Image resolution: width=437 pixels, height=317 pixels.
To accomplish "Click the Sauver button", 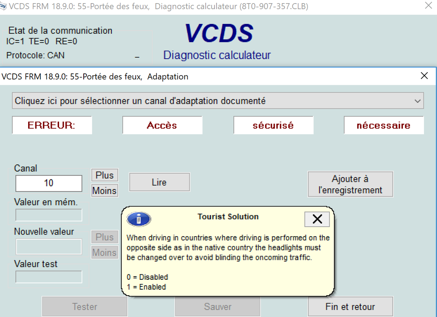I will [218, 307].
